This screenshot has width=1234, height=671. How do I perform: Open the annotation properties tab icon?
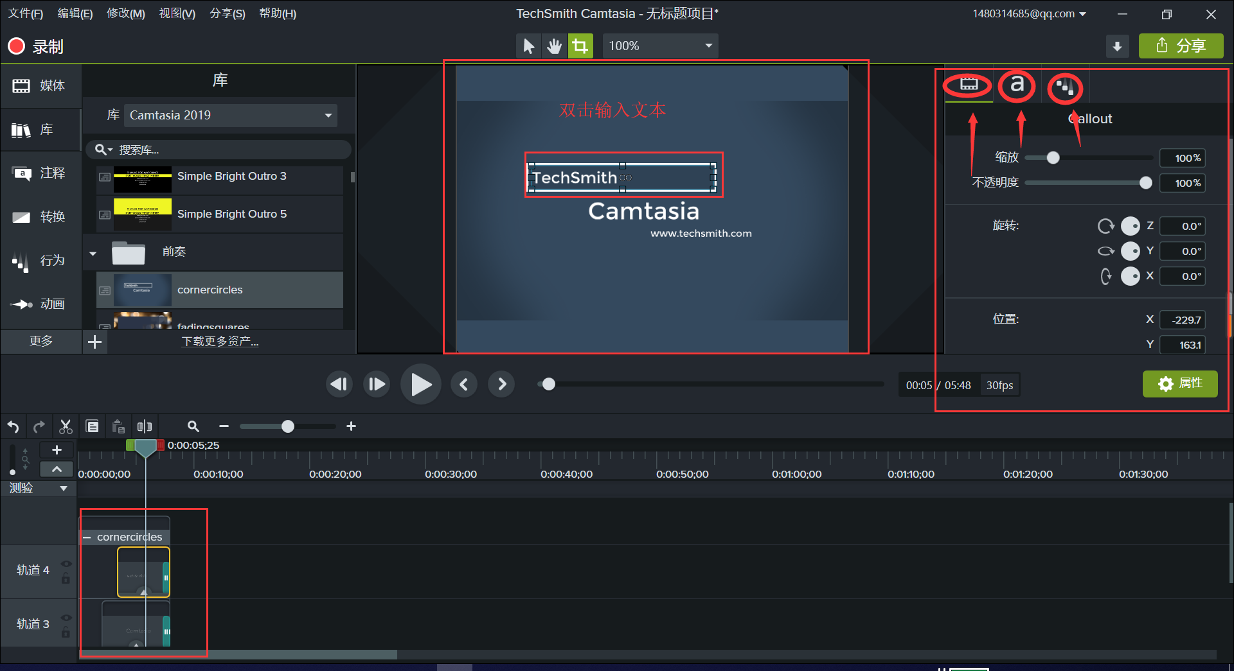click(x=1065, y=87)
